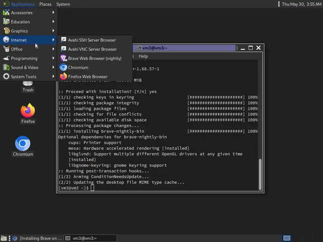
Task: Expand the Accessories submenu arrow
Action: (53, 12)
